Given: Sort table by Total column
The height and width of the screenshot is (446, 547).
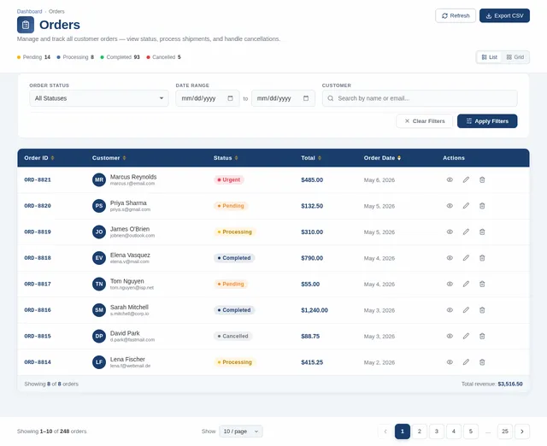Looking at the screenshot, I should point(311,158).
